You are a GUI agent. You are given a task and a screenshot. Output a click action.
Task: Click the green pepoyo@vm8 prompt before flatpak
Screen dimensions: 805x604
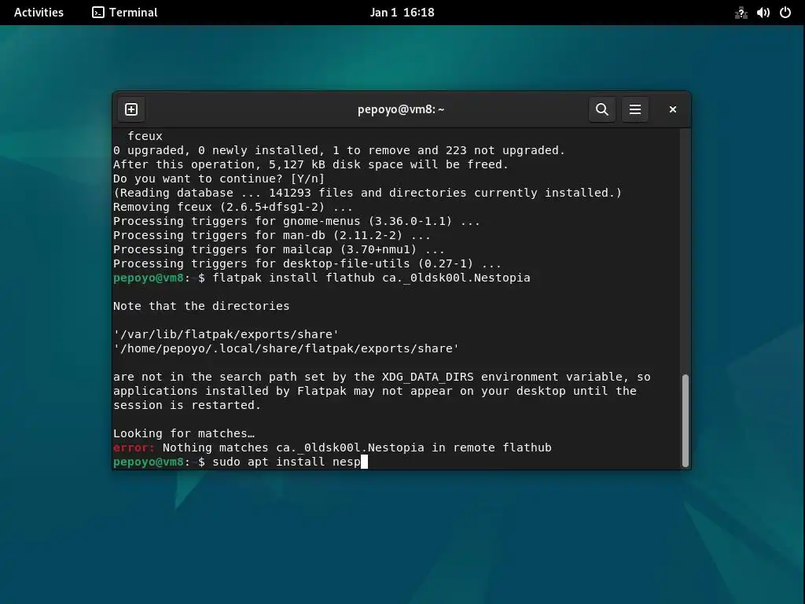tap(149, 278)
